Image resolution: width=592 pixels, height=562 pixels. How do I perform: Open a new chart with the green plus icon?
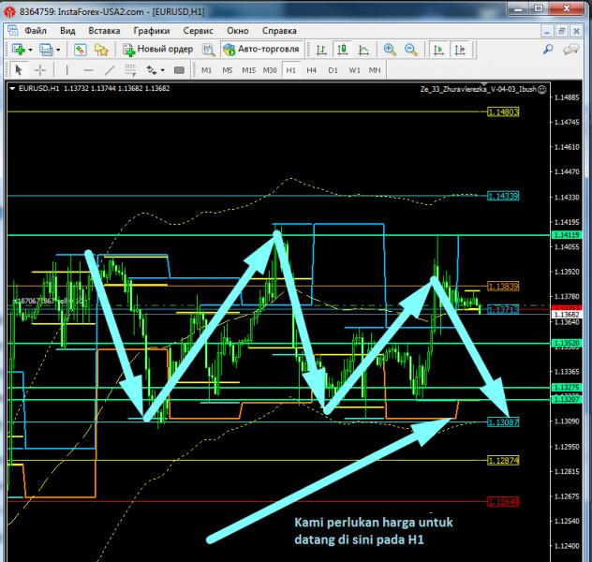click(x=18, y=50)
